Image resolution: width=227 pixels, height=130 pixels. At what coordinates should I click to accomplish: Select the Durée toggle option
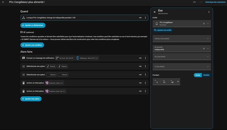[198, 75]
